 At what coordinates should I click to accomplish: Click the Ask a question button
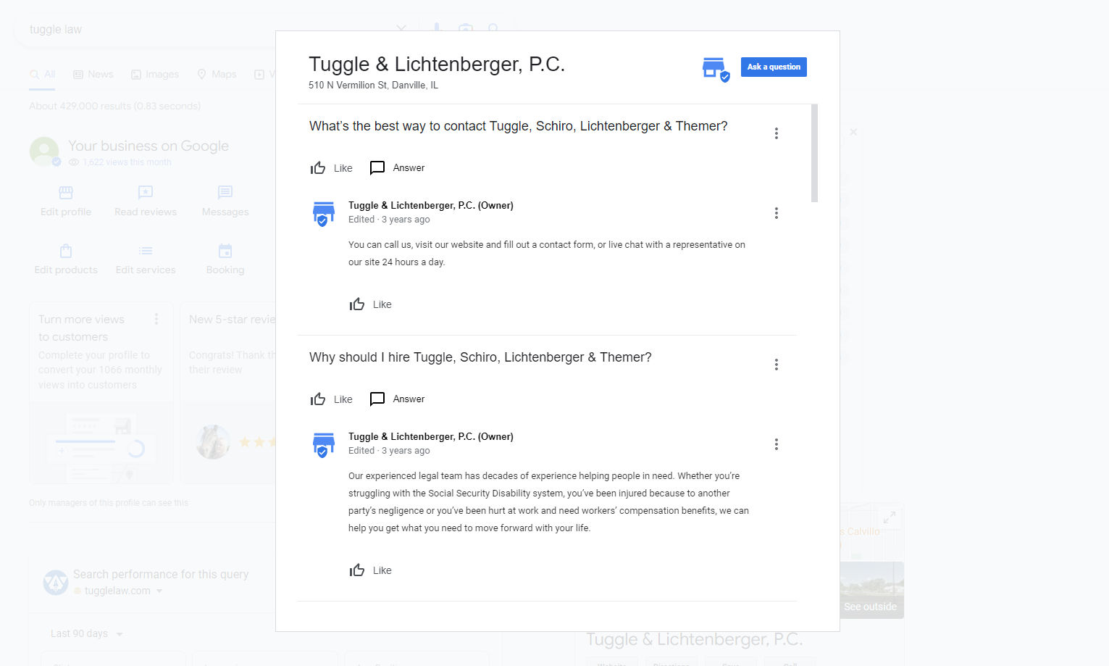(774, 67)
